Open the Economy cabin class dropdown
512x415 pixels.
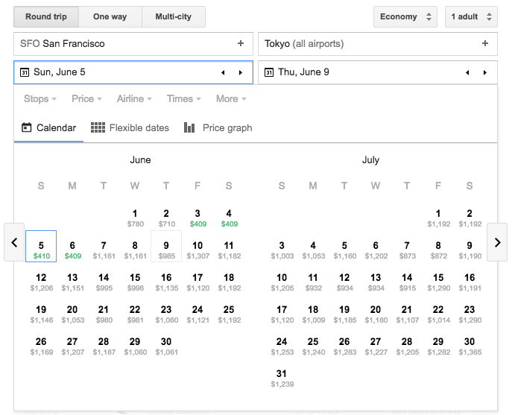405,16
